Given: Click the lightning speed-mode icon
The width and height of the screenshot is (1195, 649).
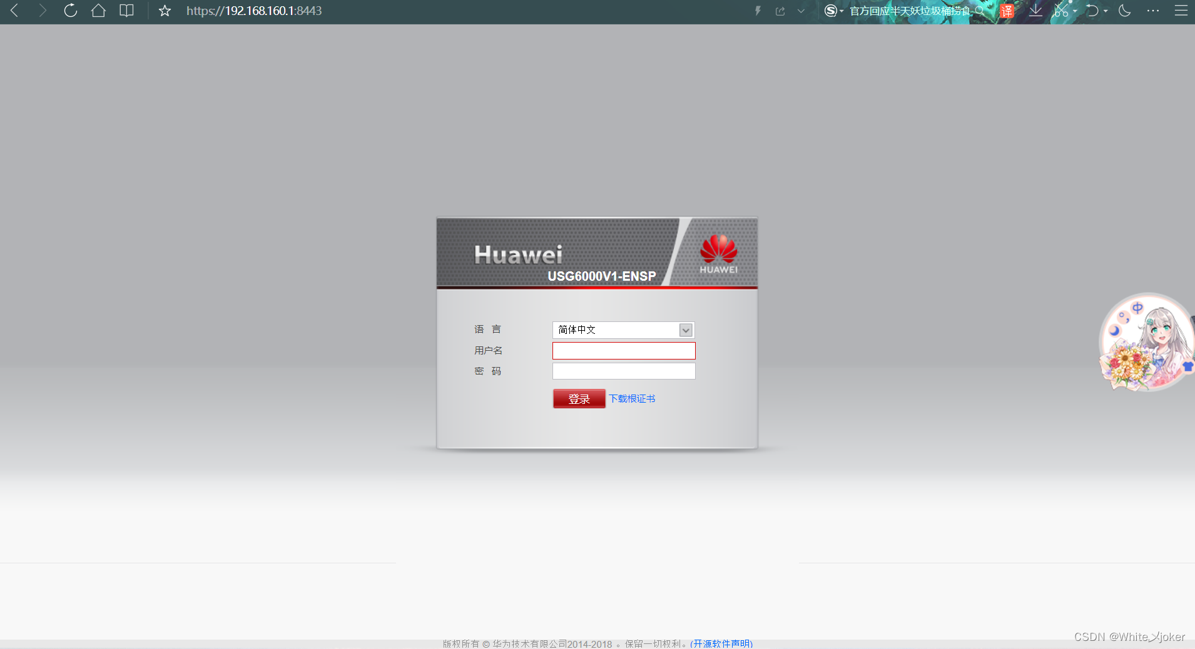Looking at the screenshot, I should [758, 11].
